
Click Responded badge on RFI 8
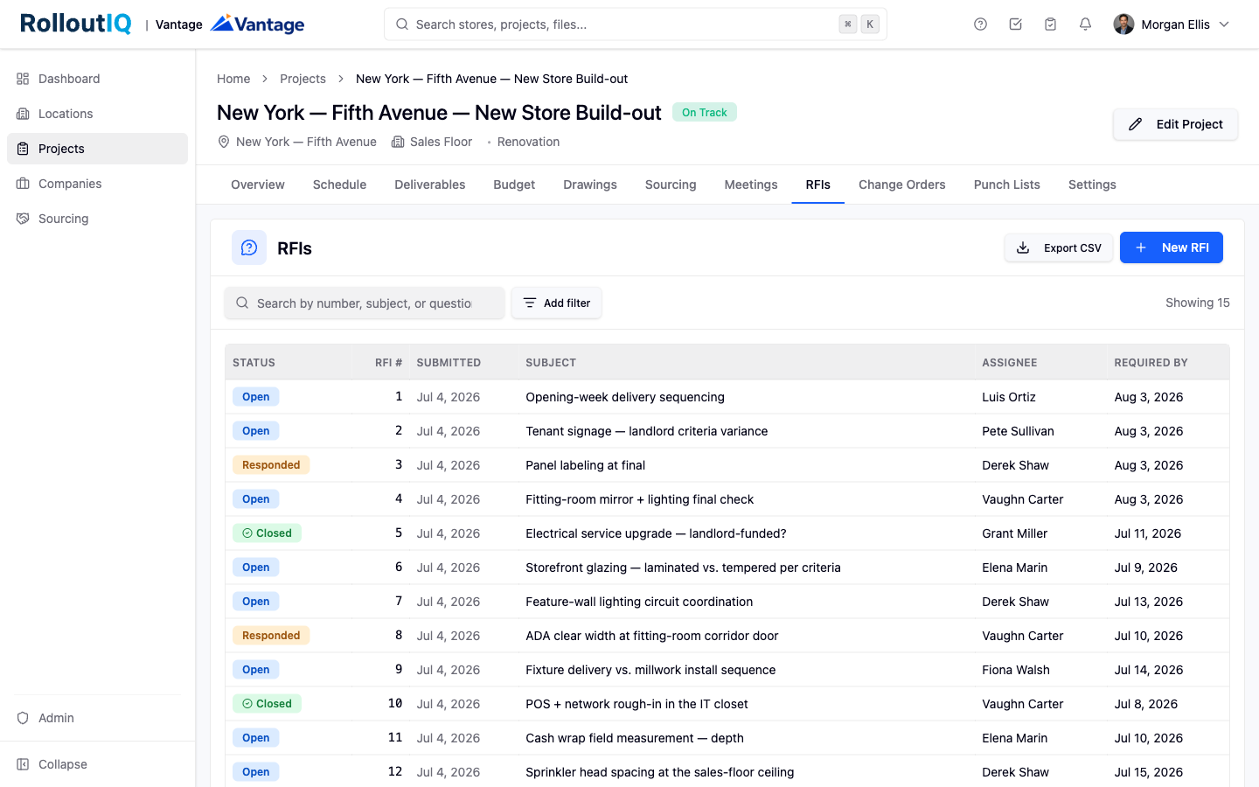click(x=271, y=636)
